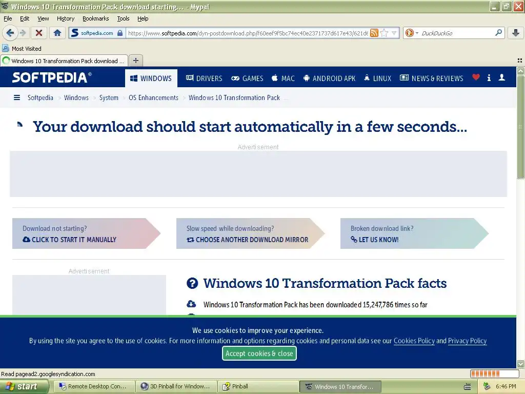The height and width of the screenshot is (394, 525).
Task: Open the Bookmarks menu
Action: click(x=95, y=18)
